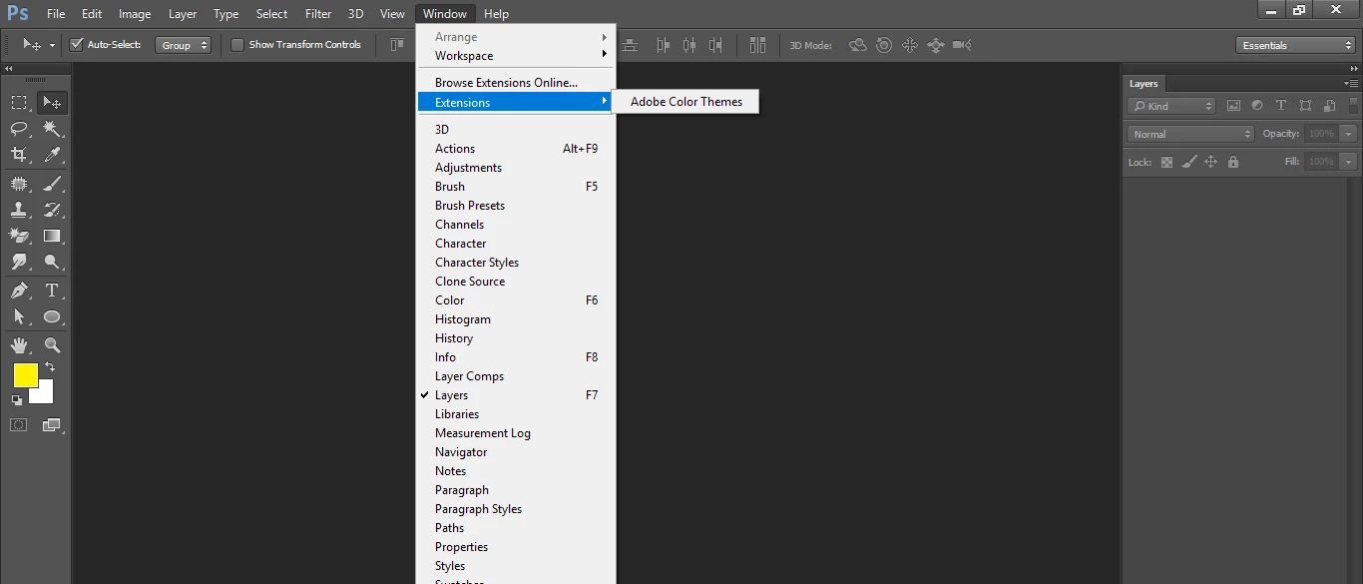Reset default foreground and background colors
The width and height of the screenshot is (1363, 584).
[16, 400]
